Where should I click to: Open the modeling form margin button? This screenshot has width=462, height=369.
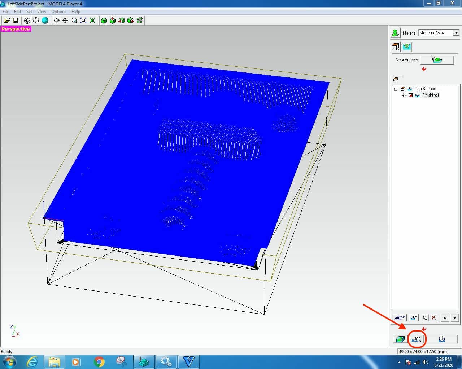point(407,46)
